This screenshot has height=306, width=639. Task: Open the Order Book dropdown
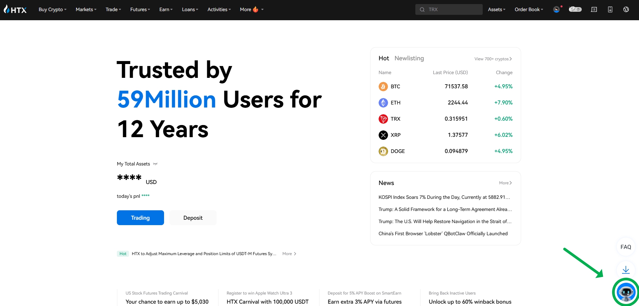click(x=529, y=9)
